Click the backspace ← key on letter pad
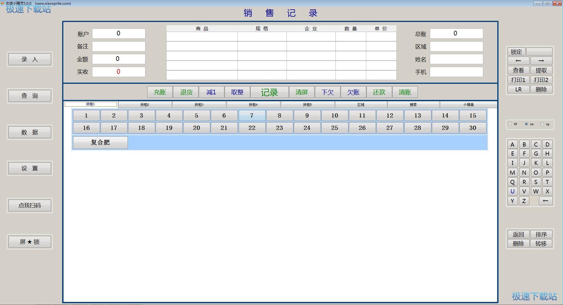 [546, 201]
